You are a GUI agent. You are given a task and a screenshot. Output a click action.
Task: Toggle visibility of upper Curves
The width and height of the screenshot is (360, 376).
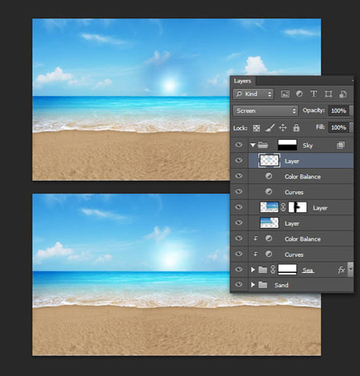click(239, 191)
